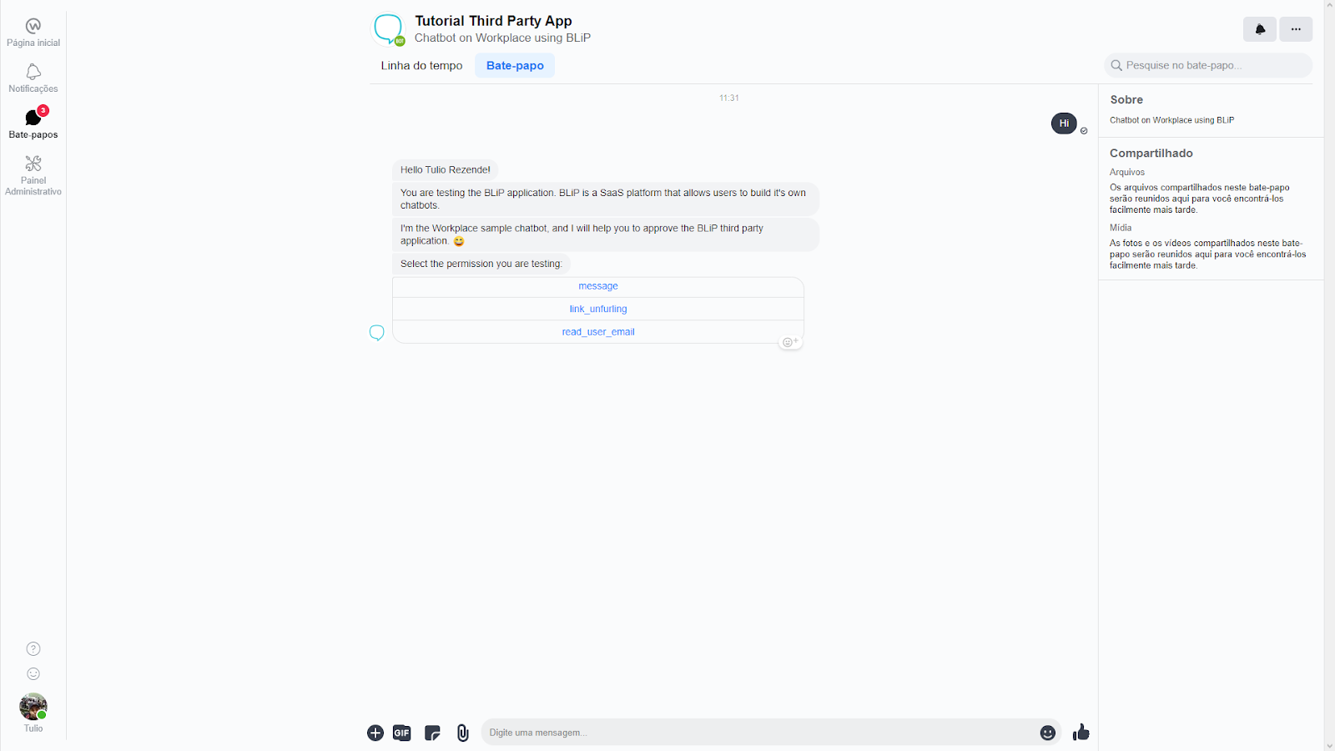
Task: Add a reaction to the bot message
Action: (x=790, y=342)
